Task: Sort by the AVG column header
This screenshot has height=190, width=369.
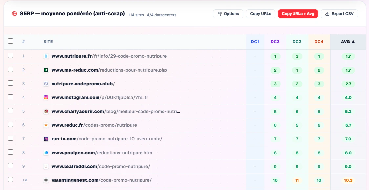Action: pos(348,42)
